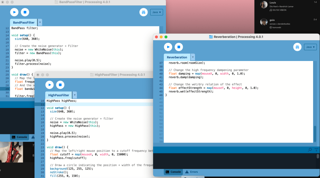Toggle debugger in BandPassFilter window
Screen dimensions: 320x178
pyautogui.click(x=143, y=12)
